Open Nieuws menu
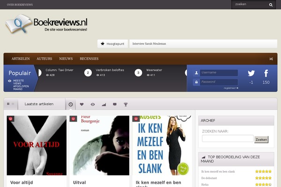 66,59
